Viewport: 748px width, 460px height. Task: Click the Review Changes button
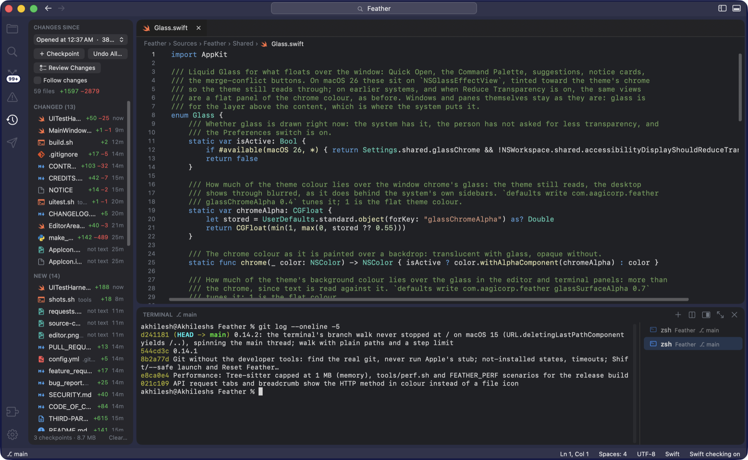[67, 68]
